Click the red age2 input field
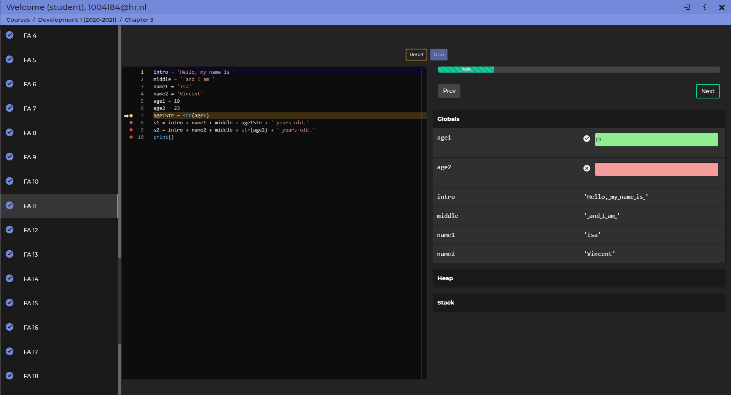This screenshot has height=395, width=731. (x=656, y=169)
